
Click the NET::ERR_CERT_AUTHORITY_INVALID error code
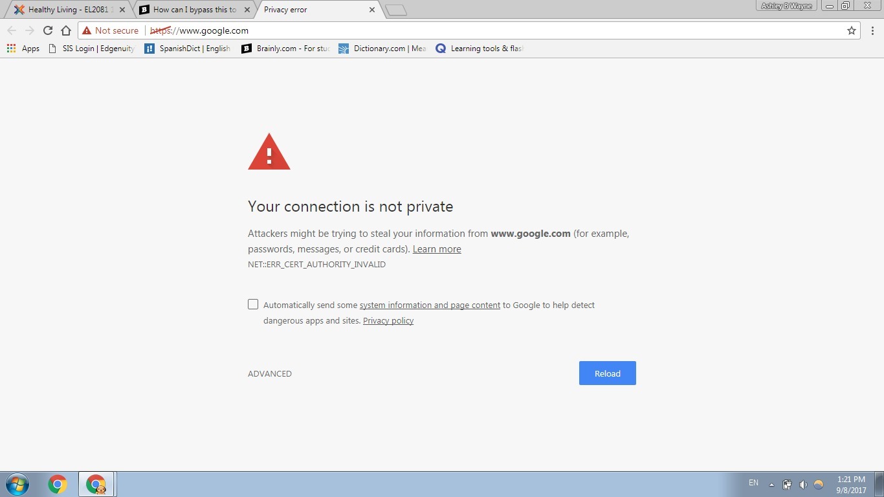[316, 265]
